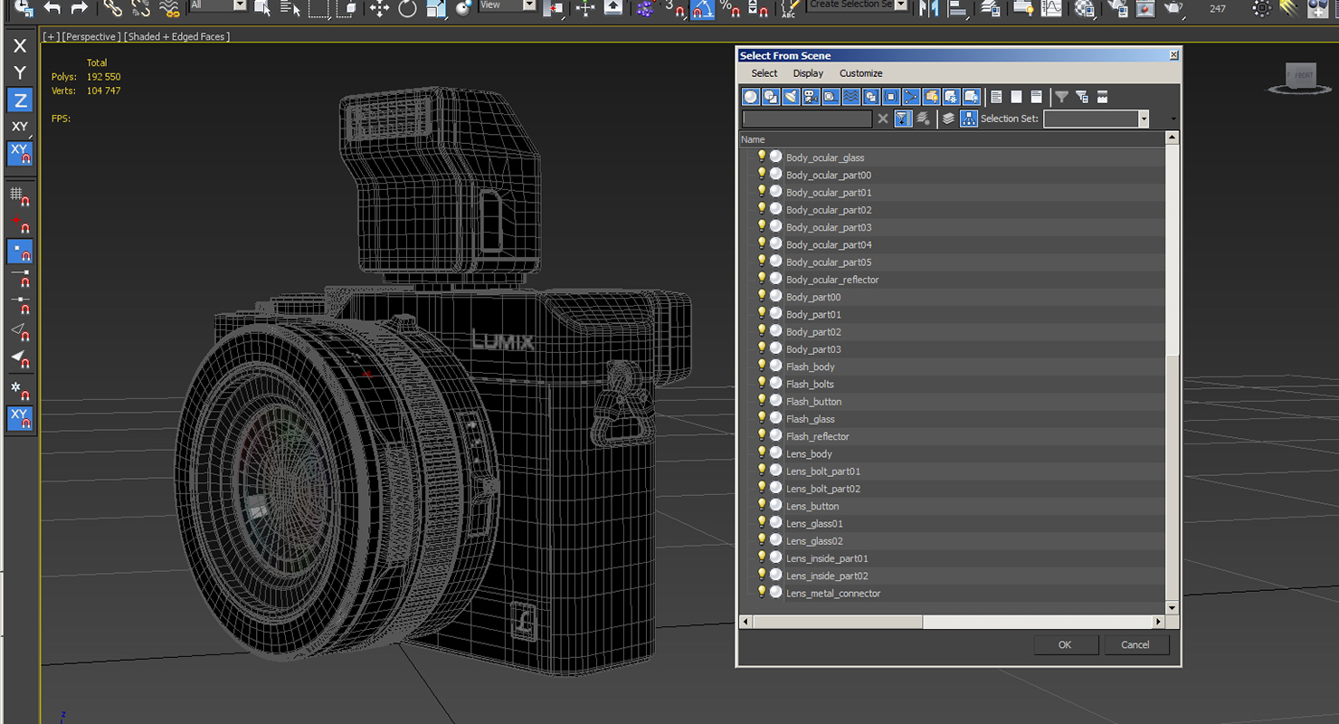
Task: Open the Selection Set dropdown
Action: (x=1144, y=119)
